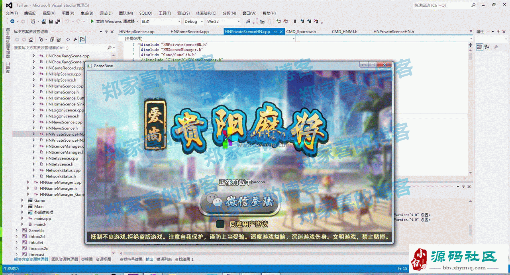The image size is (510, 275).
Task: Expand the 外部依赖项 node
Action: pyautogui.click(x=23, y=213)
